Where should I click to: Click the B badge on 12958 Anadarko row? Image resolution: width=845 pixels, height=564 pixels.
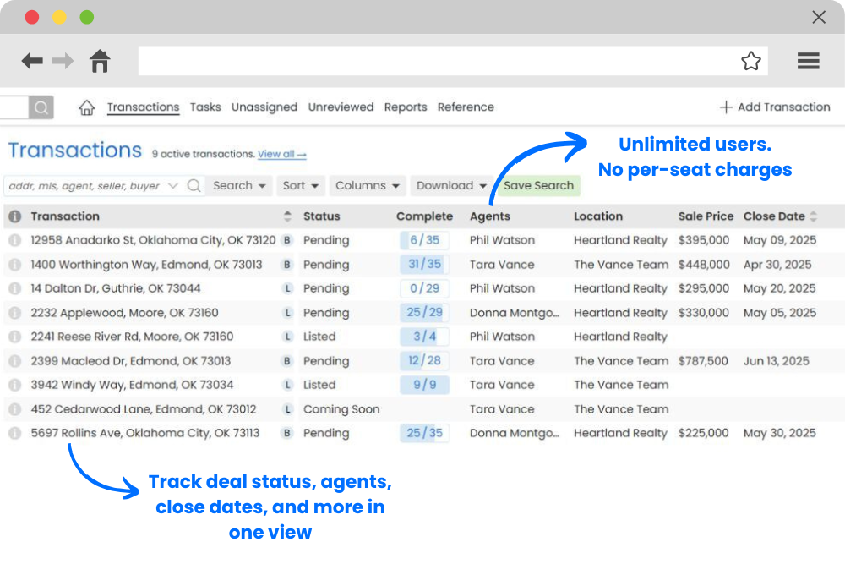click(x=287, y=240)
